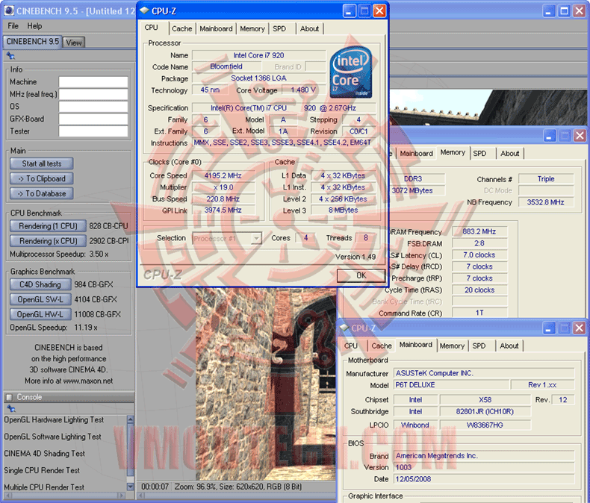Click the BIOS date 12/05/2008

[484, 479]
